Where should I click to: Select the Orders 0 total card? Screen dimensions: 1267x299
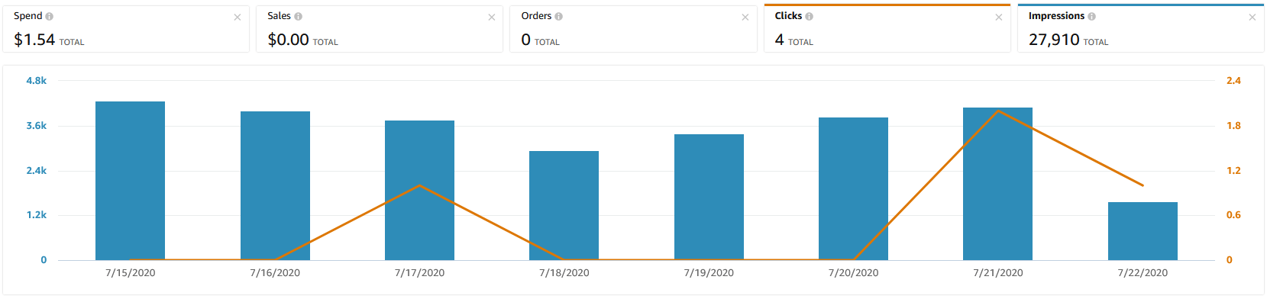tap(633, 29)
